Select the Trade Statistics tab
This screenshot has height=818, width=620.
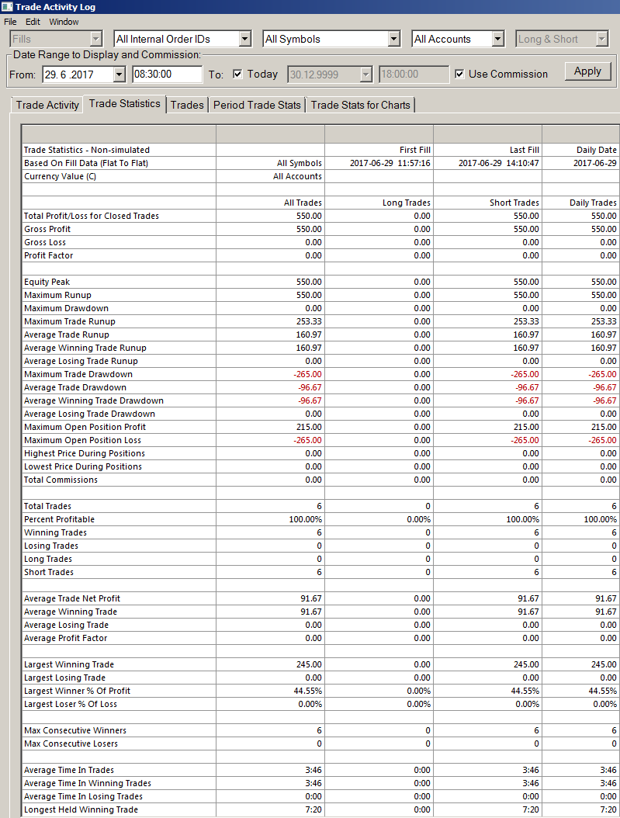pyautogui.click(x=125, y=104)
